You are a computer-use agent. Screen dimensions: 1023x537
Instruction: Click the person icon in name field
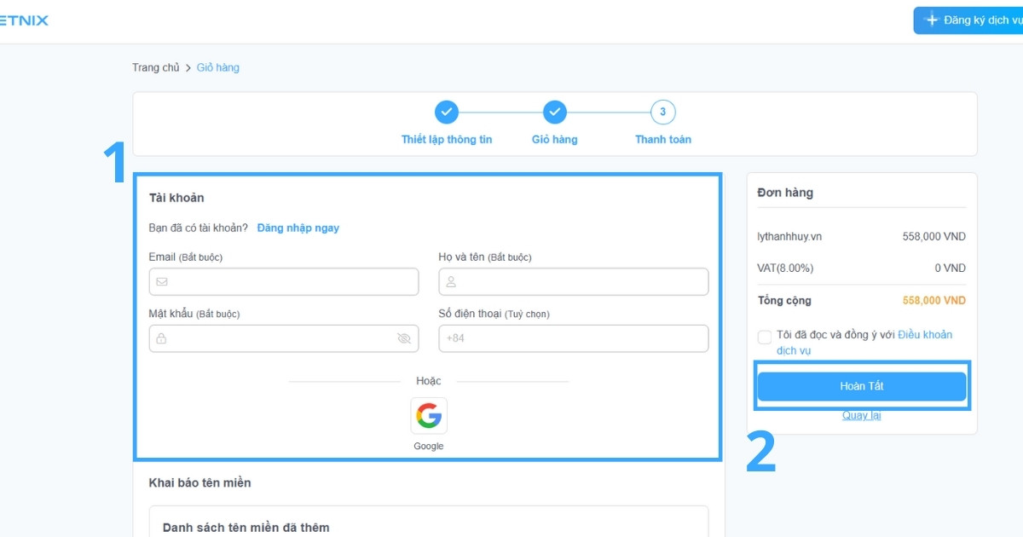[452, 282]
